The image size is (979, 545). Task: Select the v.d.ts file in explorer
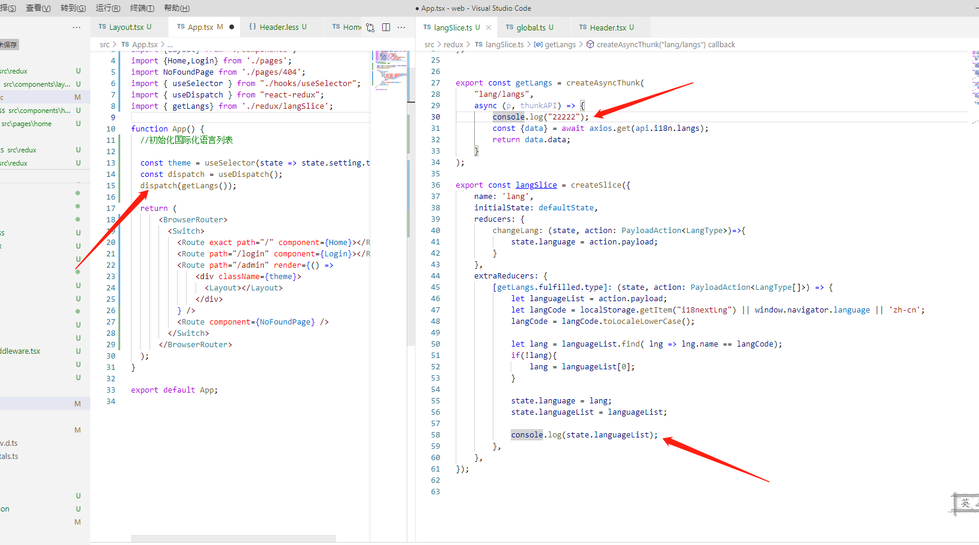point(9,443)
